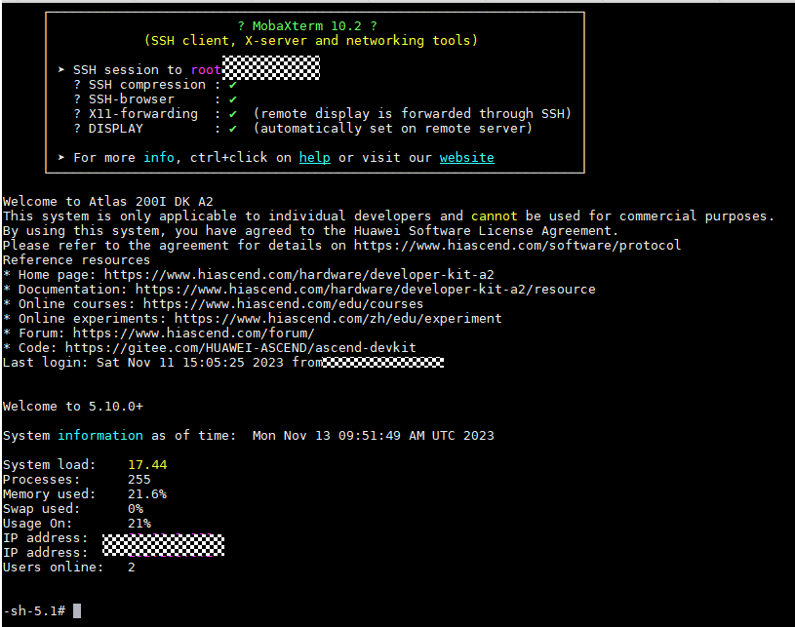Click the cyan word 'info' in banner
The image size is (795, 627).
159,158
